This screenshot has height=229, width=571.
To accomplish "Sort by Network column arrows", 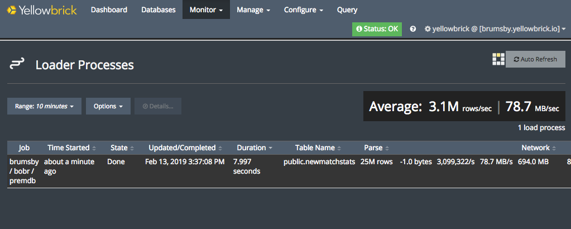I will tap(554, 148).
